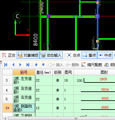The width and height of the screenshot is (115, 120).
Task: Select the 级别 column header
Action: point(58,72)
